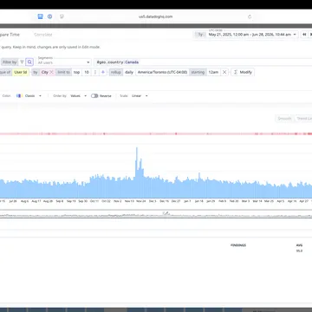Click the Modify button
The height and width of the screenshot is (312, 312).
243,72
